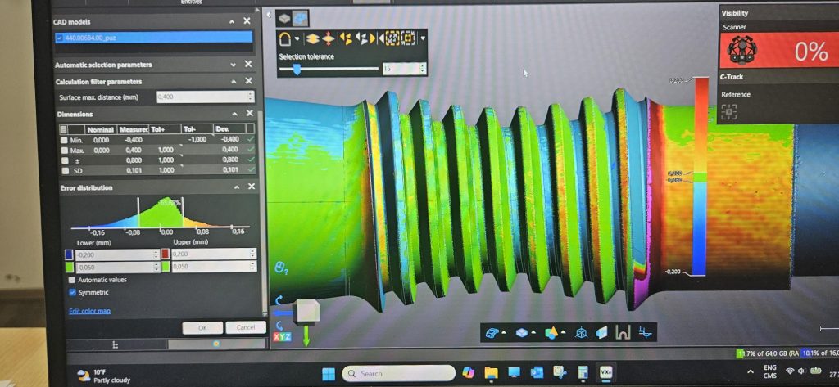Click the Cancel button
This screenshot has height=387, width=839.
(245, 327)
